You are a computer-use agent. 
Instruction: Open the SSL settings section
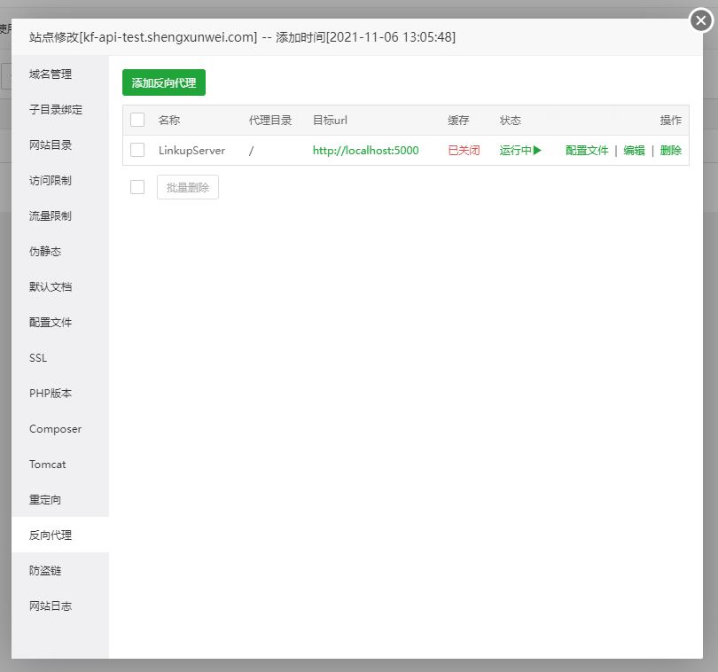(x=37, y=358)
